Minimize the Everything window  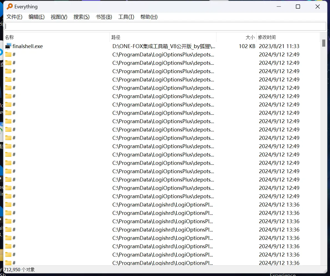[279, 6]
